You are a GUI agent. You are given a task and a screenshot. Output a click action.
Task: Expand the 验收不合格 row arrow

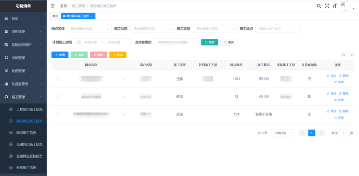pos(124,115)
